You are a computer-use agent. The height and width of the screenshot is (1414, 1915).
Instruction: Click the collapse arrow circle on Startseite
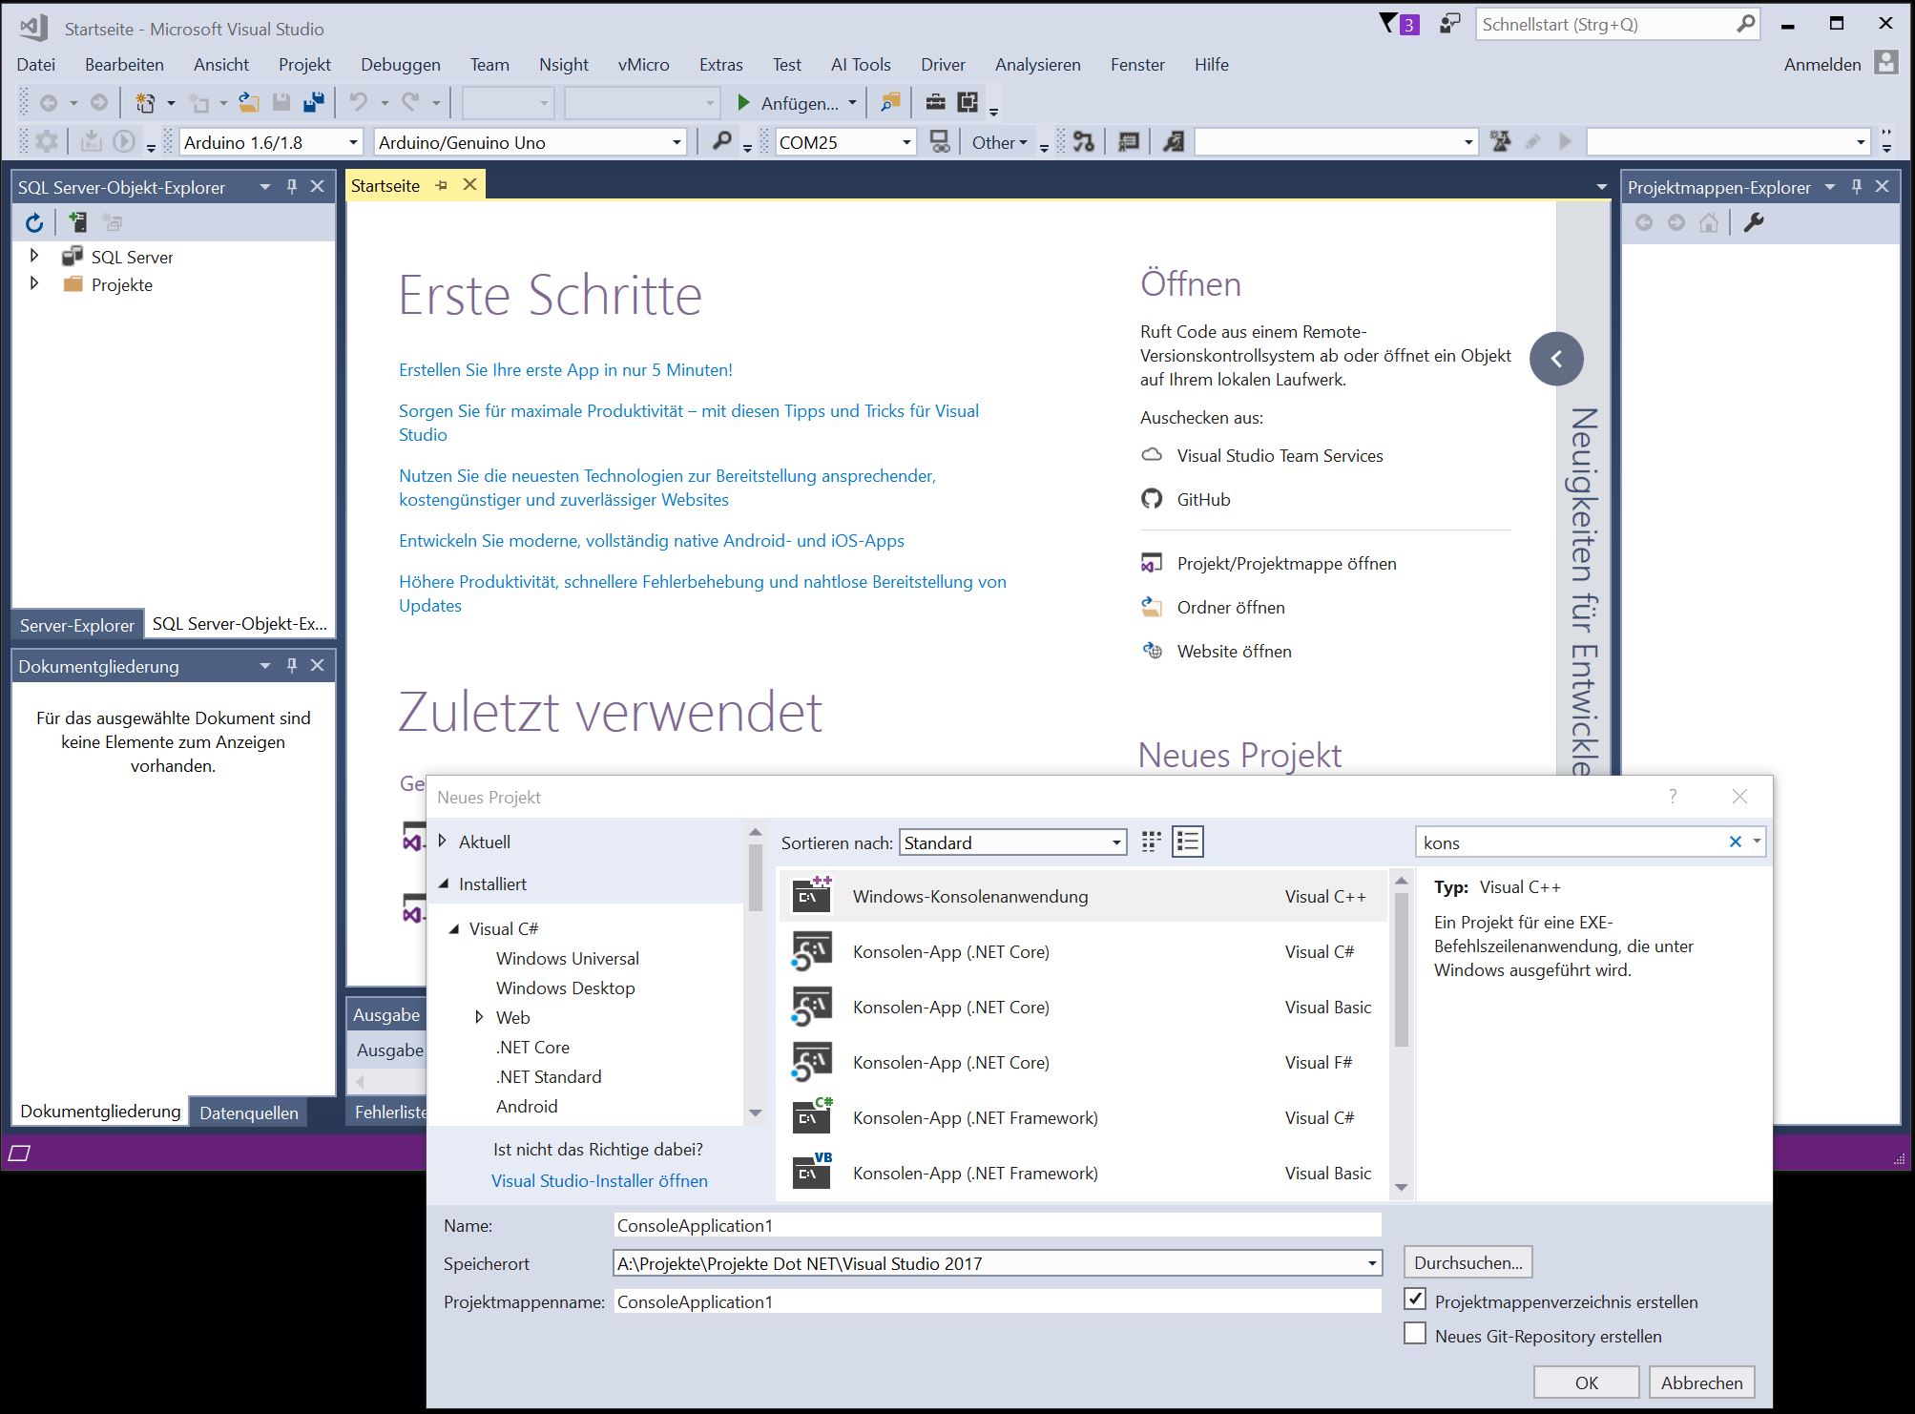tap(1556, 359)
